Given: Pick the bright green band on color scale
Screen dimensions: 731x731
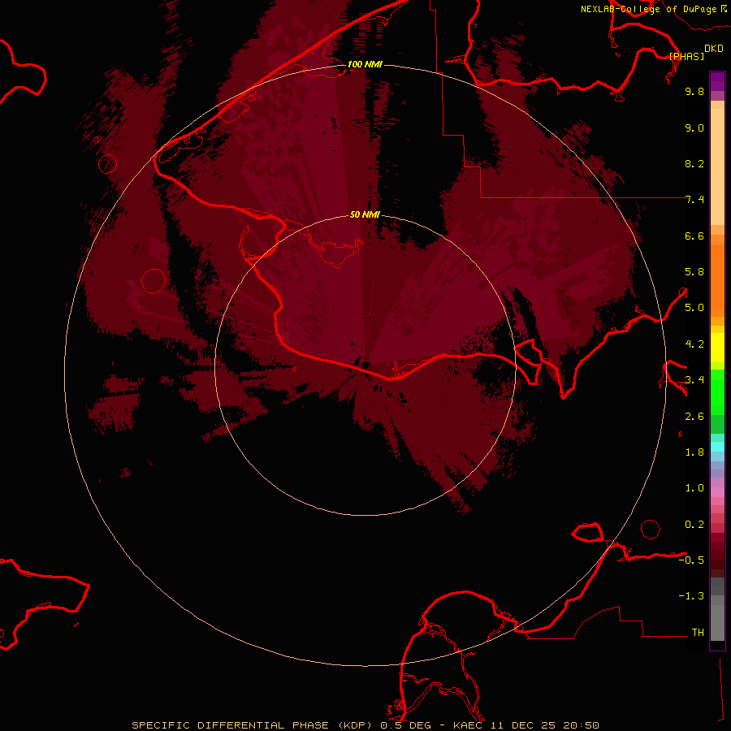Looking at the screenshot, I should tap(717, 392).
